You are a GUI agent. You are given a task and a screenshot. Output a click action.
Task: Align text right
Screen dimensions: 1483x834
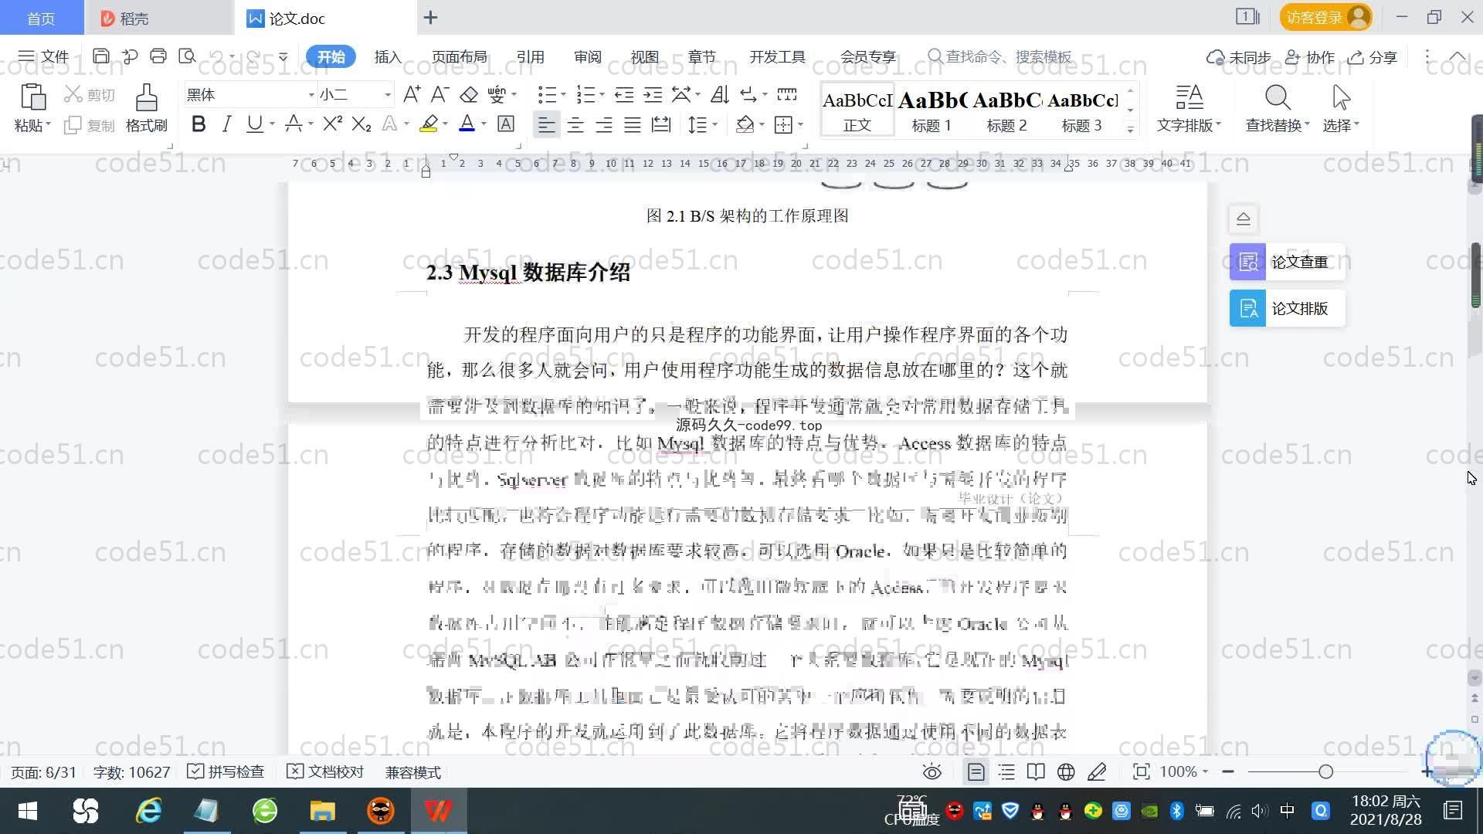click(x=604, y=124)
